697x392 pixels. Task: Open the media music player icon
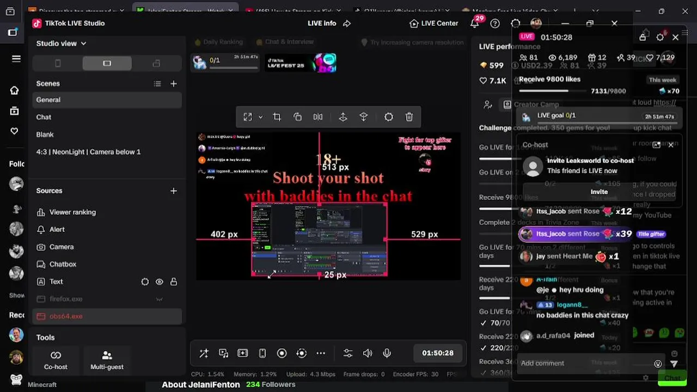(x=223, y=353)
